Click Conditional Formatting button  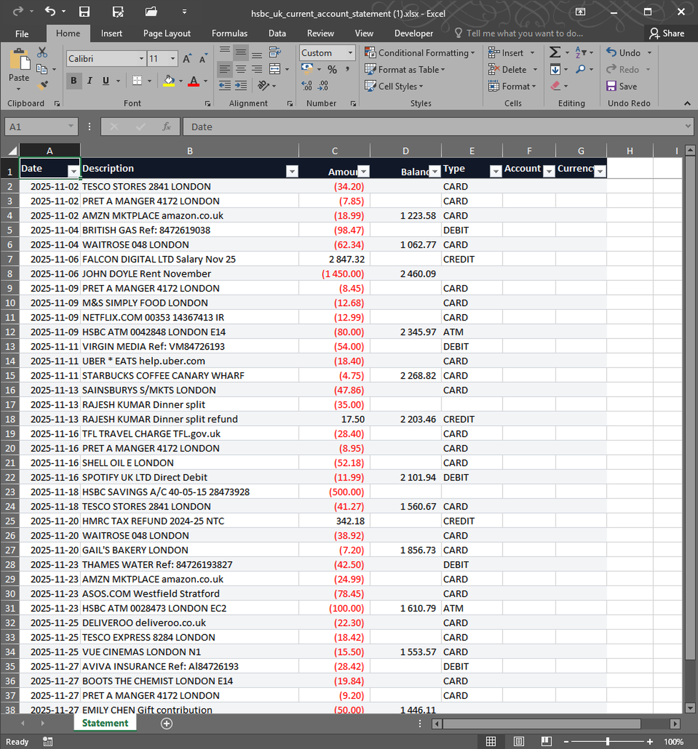419,53
